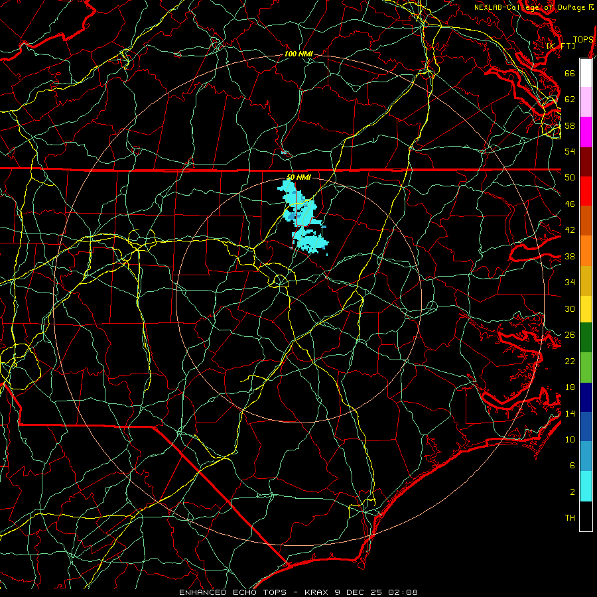Click the gold swatch between orange and yellow
Screen dimensions: 597x597
tap(586, 281)
